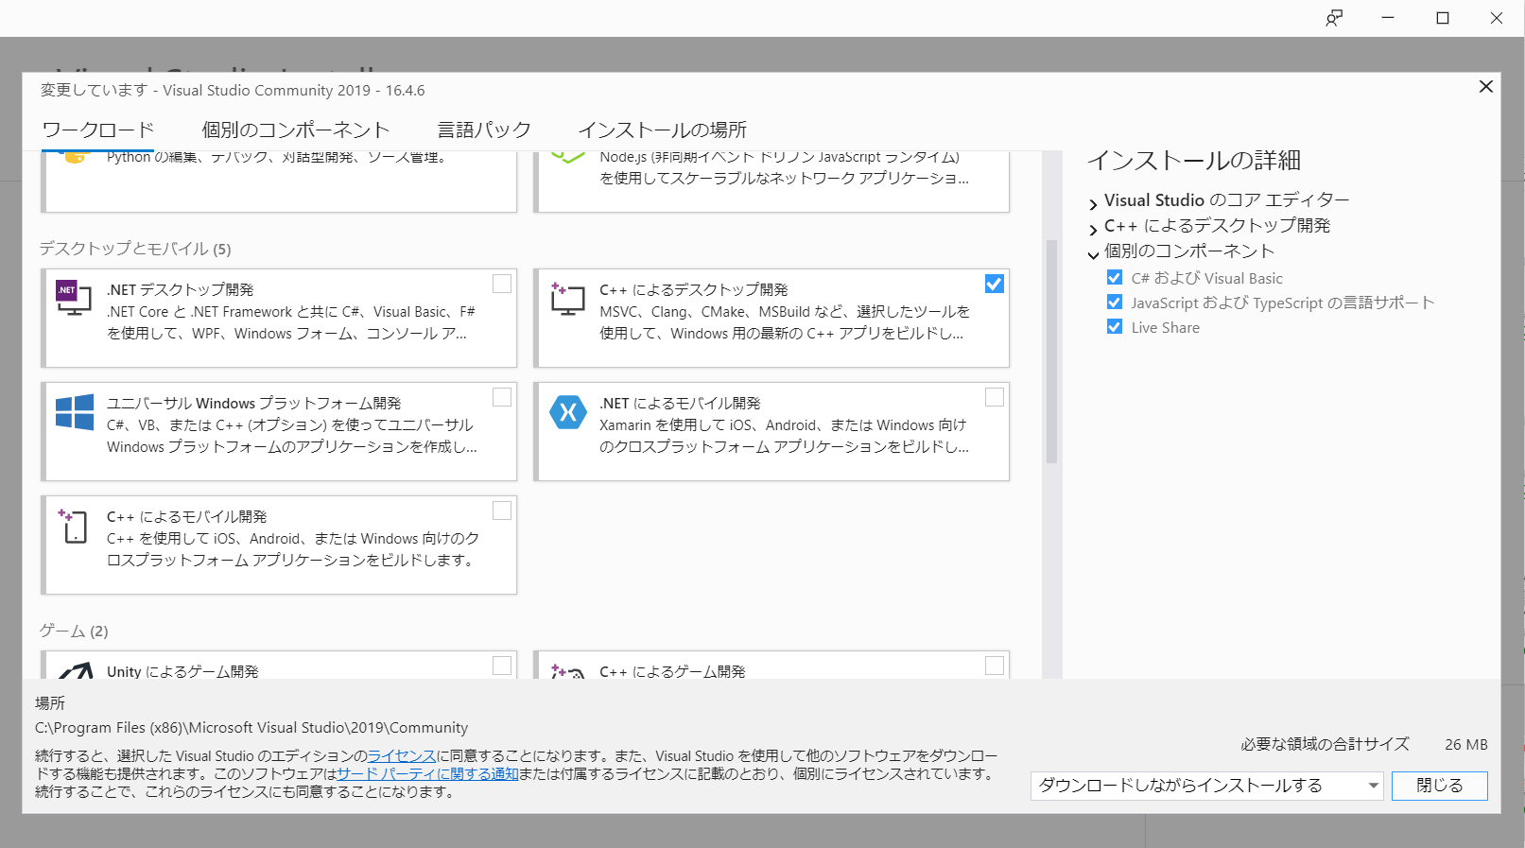Click the C++ game development controller icon
Image resolution: width=1525 pixels, height=848 pixels.
(x=568, y=672)
